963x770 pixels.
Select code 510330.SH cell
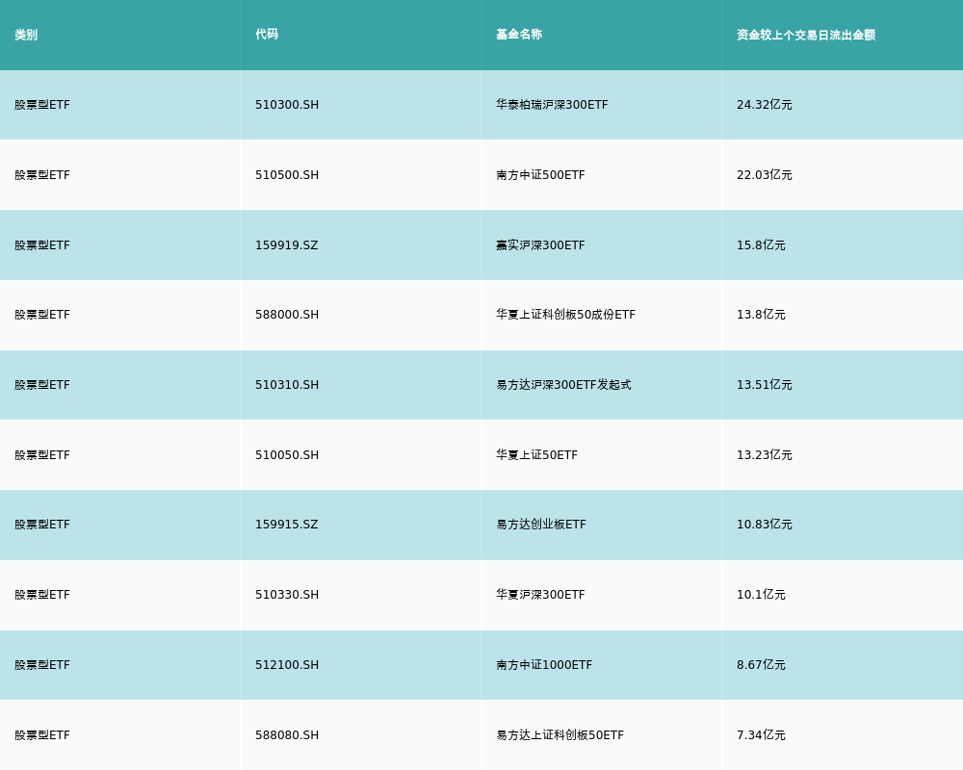tap(287, 595)
